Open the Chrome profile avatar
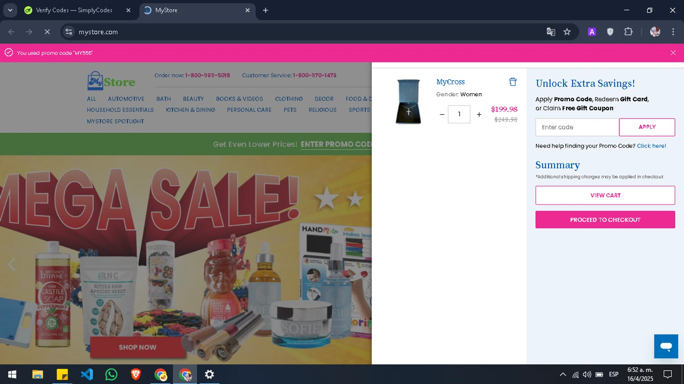Viewport: 684px width, 384px height. (x=655, y=32)
